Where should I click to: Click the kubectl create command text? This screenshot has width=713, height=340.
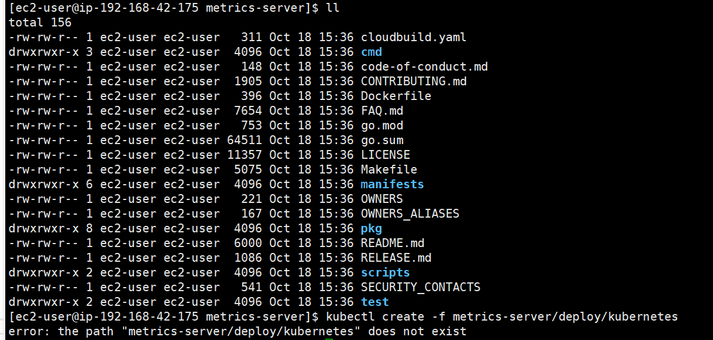coord(501,316)
